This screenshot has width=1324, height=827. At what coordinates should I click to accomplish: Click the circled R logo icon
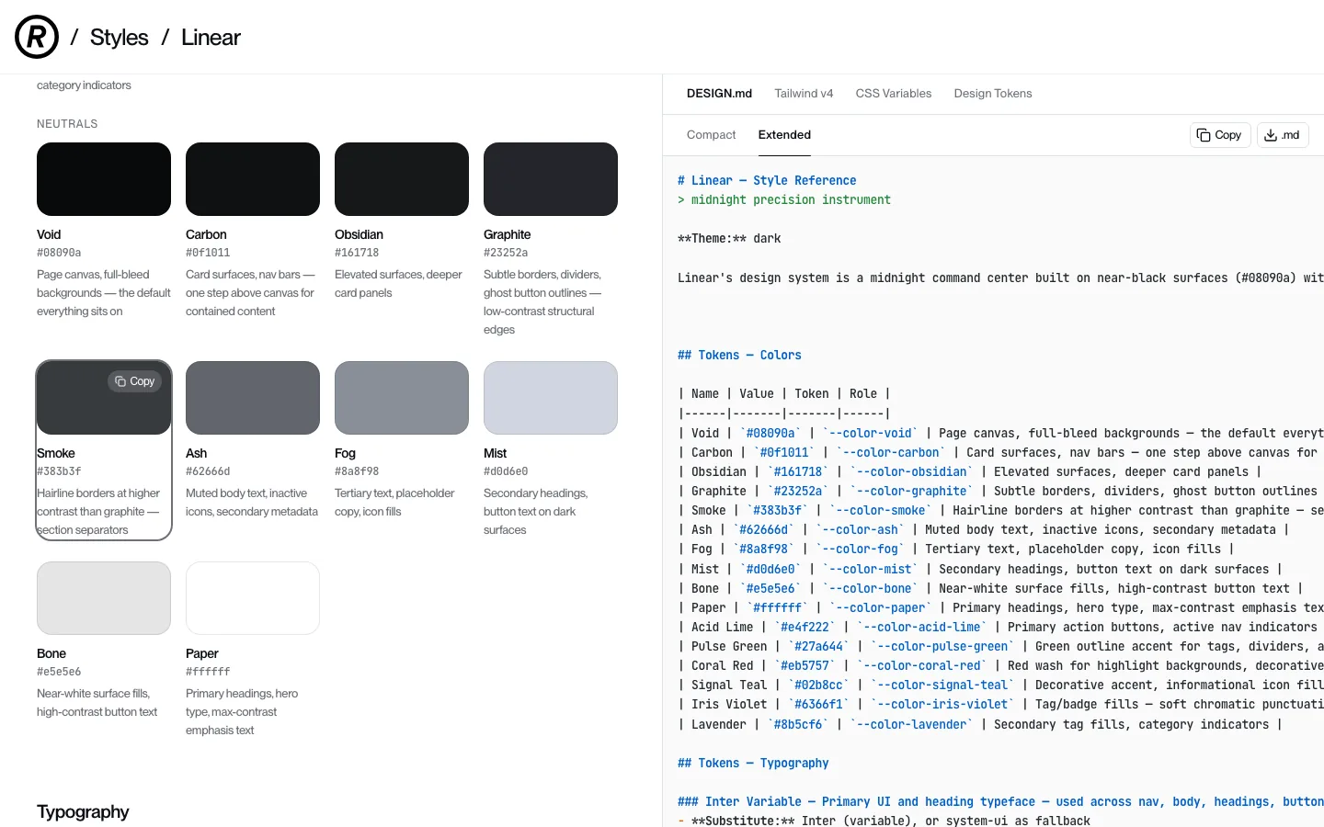click(37, 37)
